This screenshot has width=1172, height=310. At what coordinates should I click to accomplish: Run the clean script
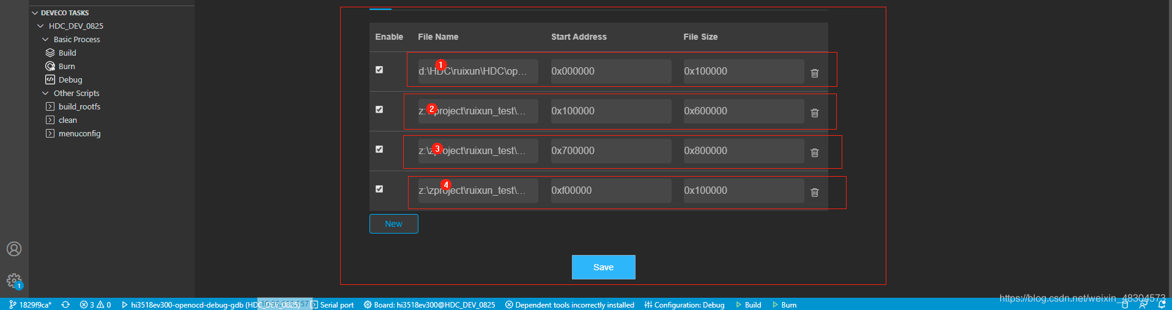tap(68, 120)
